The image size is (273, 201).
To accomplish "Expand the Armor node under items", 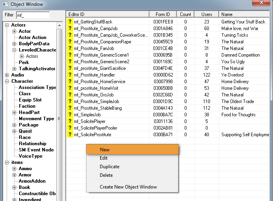I will [x=14, y=175].
